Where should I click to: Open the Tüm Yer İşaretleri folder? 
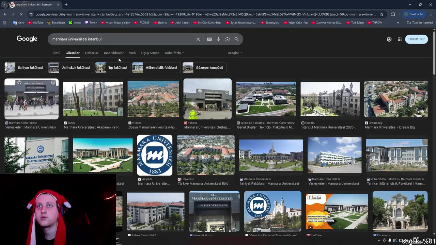pos(420,23)
